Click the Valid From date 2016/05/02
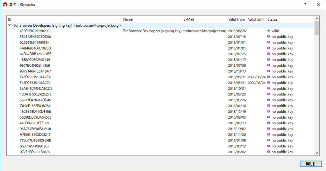The width and height of the screenshot is (326, 171). point(237,152)
